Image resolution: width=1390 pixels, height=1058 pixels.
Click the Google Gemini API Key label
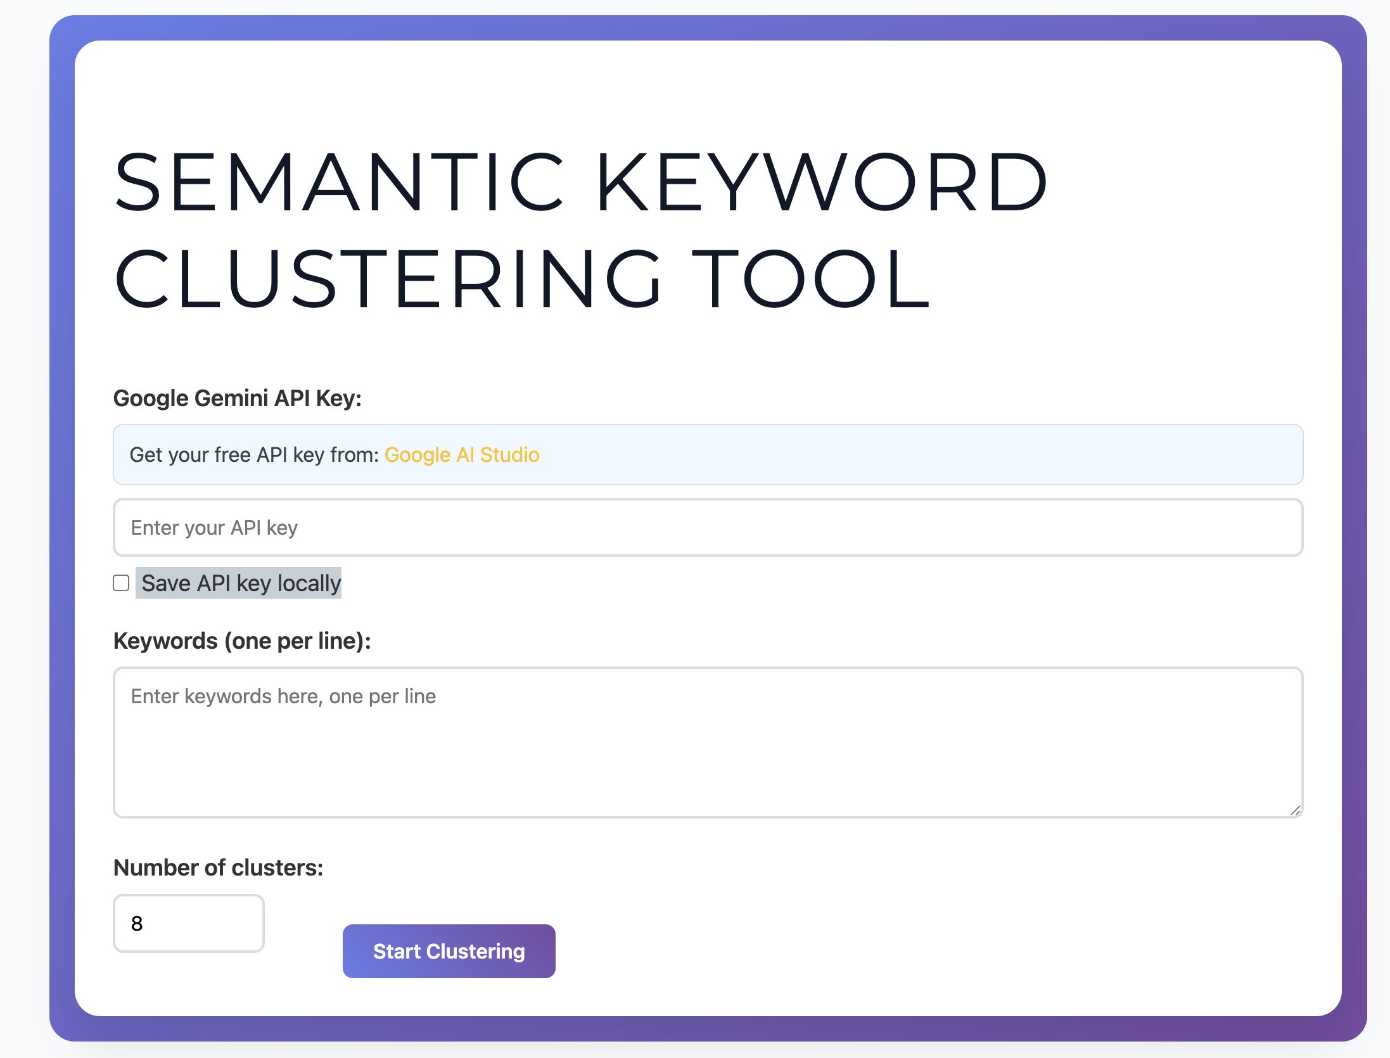pyautogui.click(x=237, y=397)
